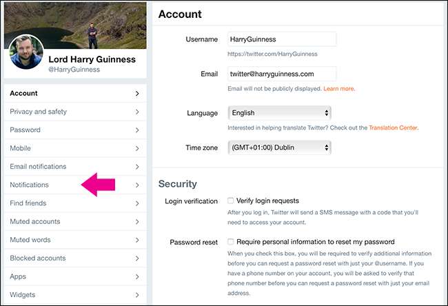448x306 pixels.
Task: Click the arrow next to Find friends
Action: pyautogui.click(x=137, y=203)
